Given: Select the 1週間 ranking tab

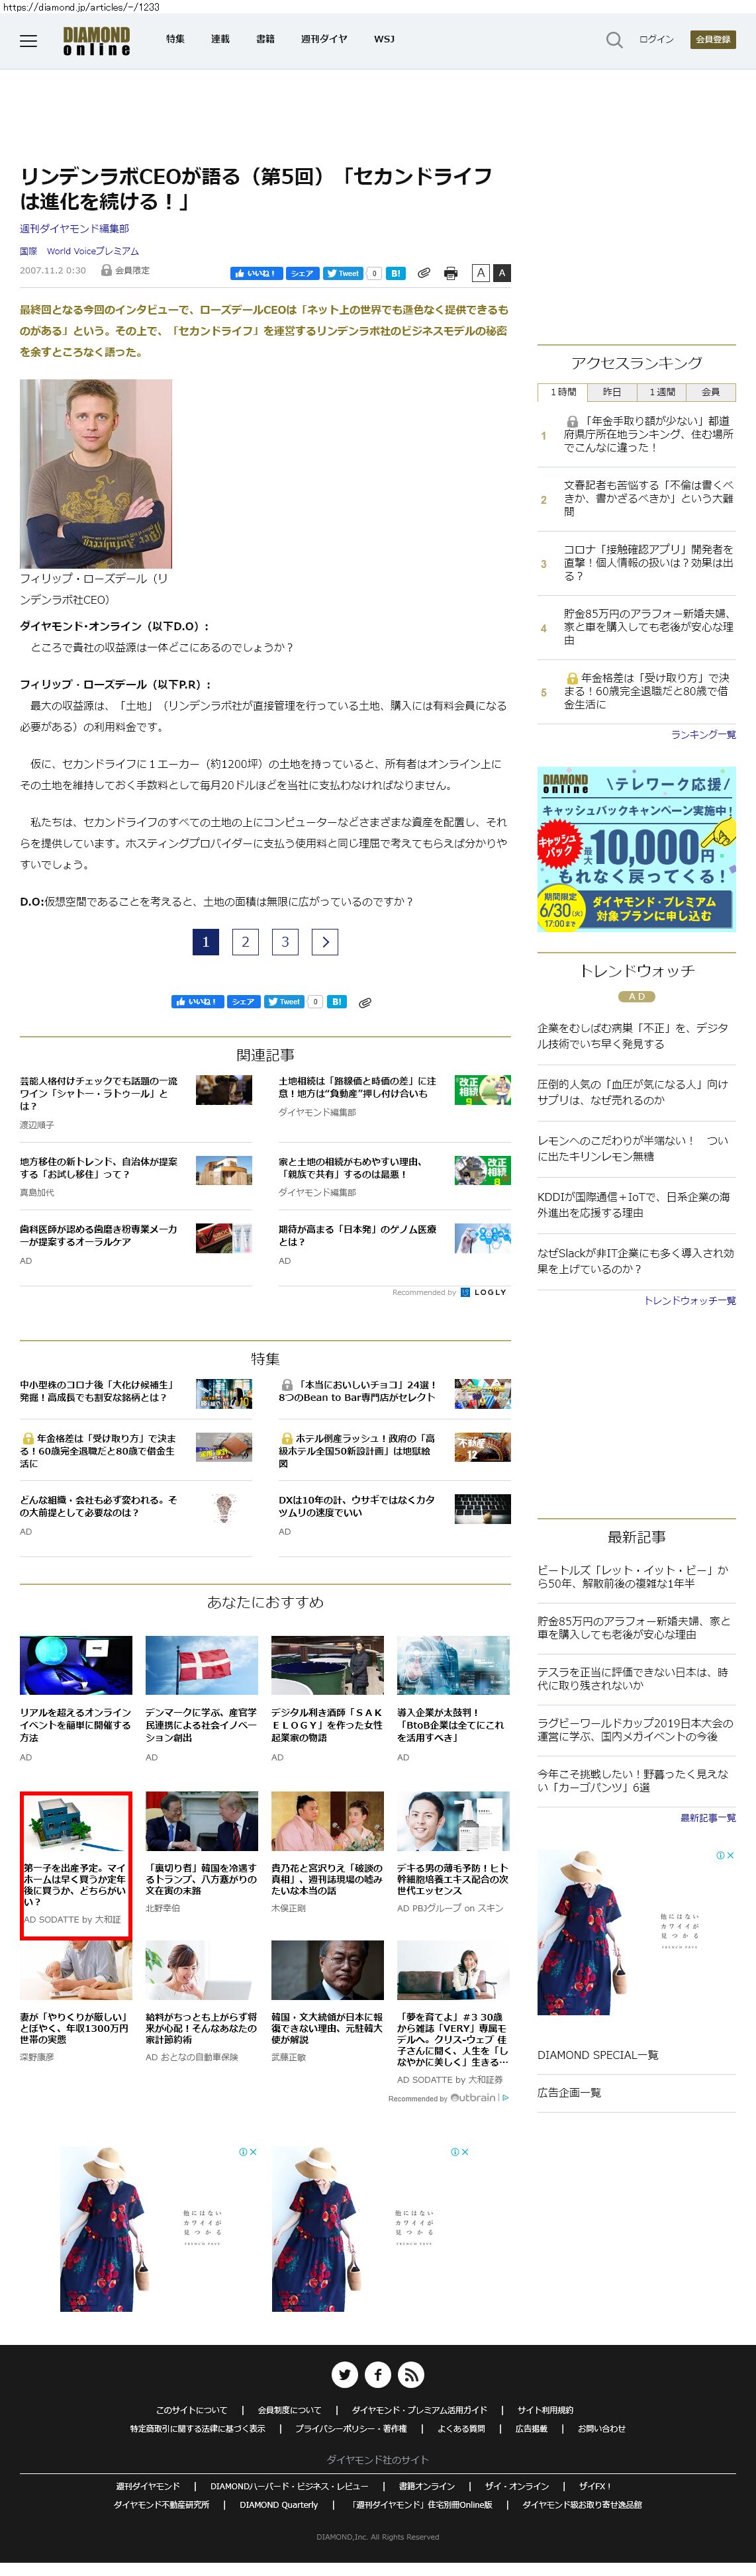Looking at the screenshot, I should pos(661,392).
